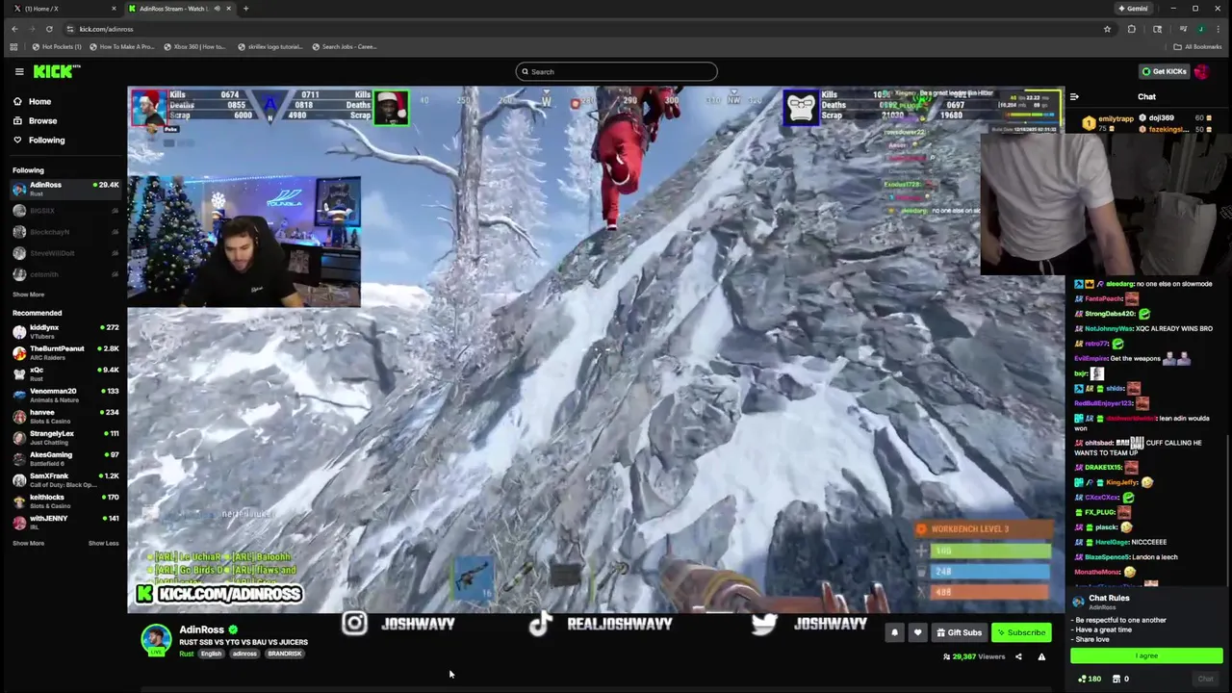The height and width of the screenshot is (693, 1232).
Task: Open How To Make A Pro bookmark
Action: (x=121, y=46)
